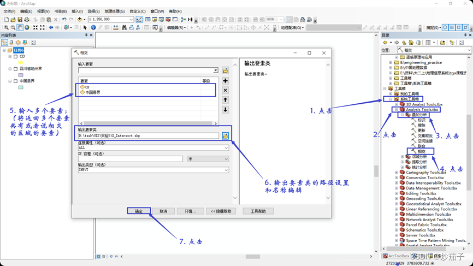The height and width of the screenshot is (266, 473).
Task: Click the 环境... button
Action: 190,211
